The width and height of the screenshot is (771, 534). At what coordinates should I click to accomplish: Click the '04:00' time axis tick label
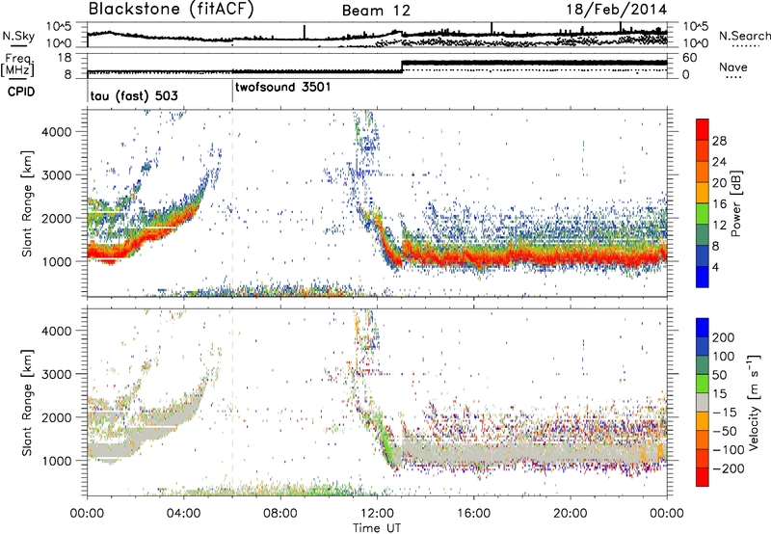[x=184, y=514]
